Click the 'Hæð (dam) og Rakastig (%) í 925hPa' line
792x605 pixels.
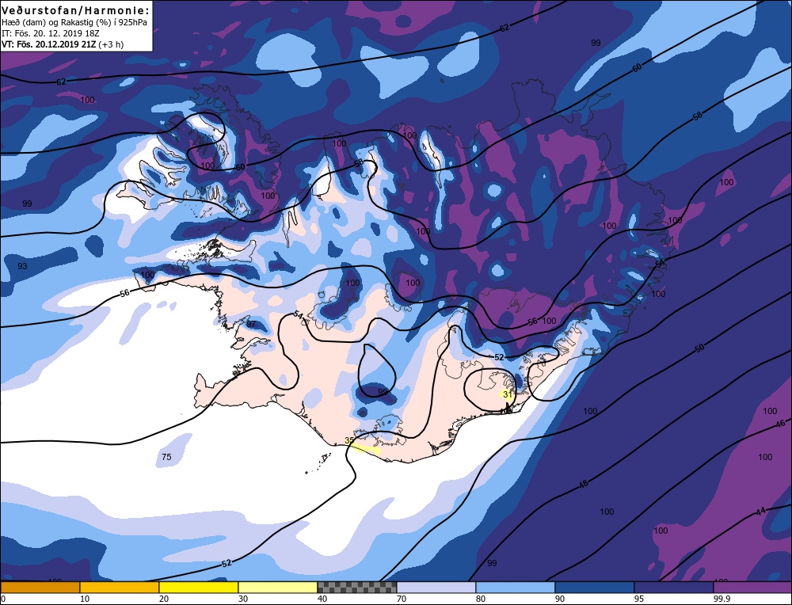click(x=74, y=23)
